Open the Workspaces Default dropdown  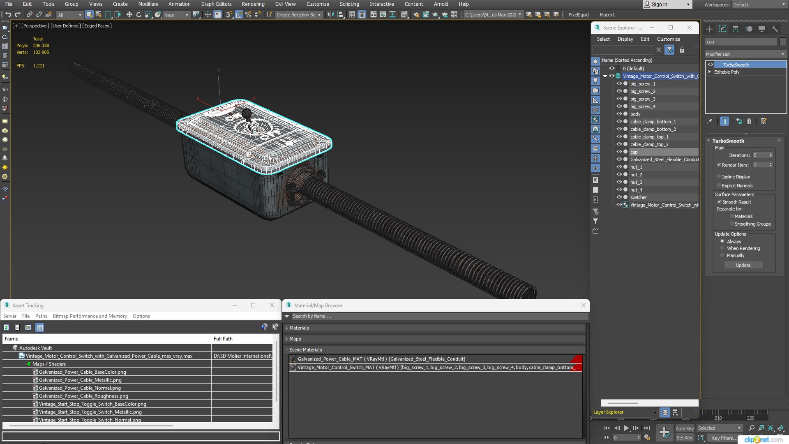(759, 5)
